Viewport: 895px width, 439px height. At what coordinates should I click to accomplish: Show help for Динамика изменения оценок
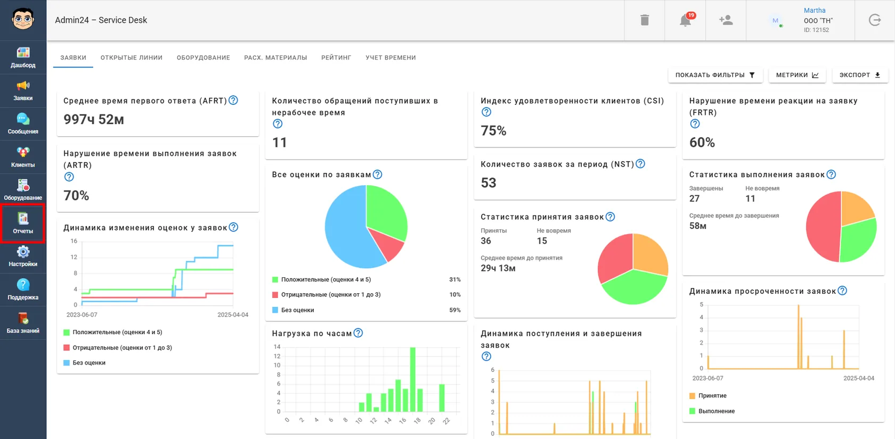coord(233,227)
